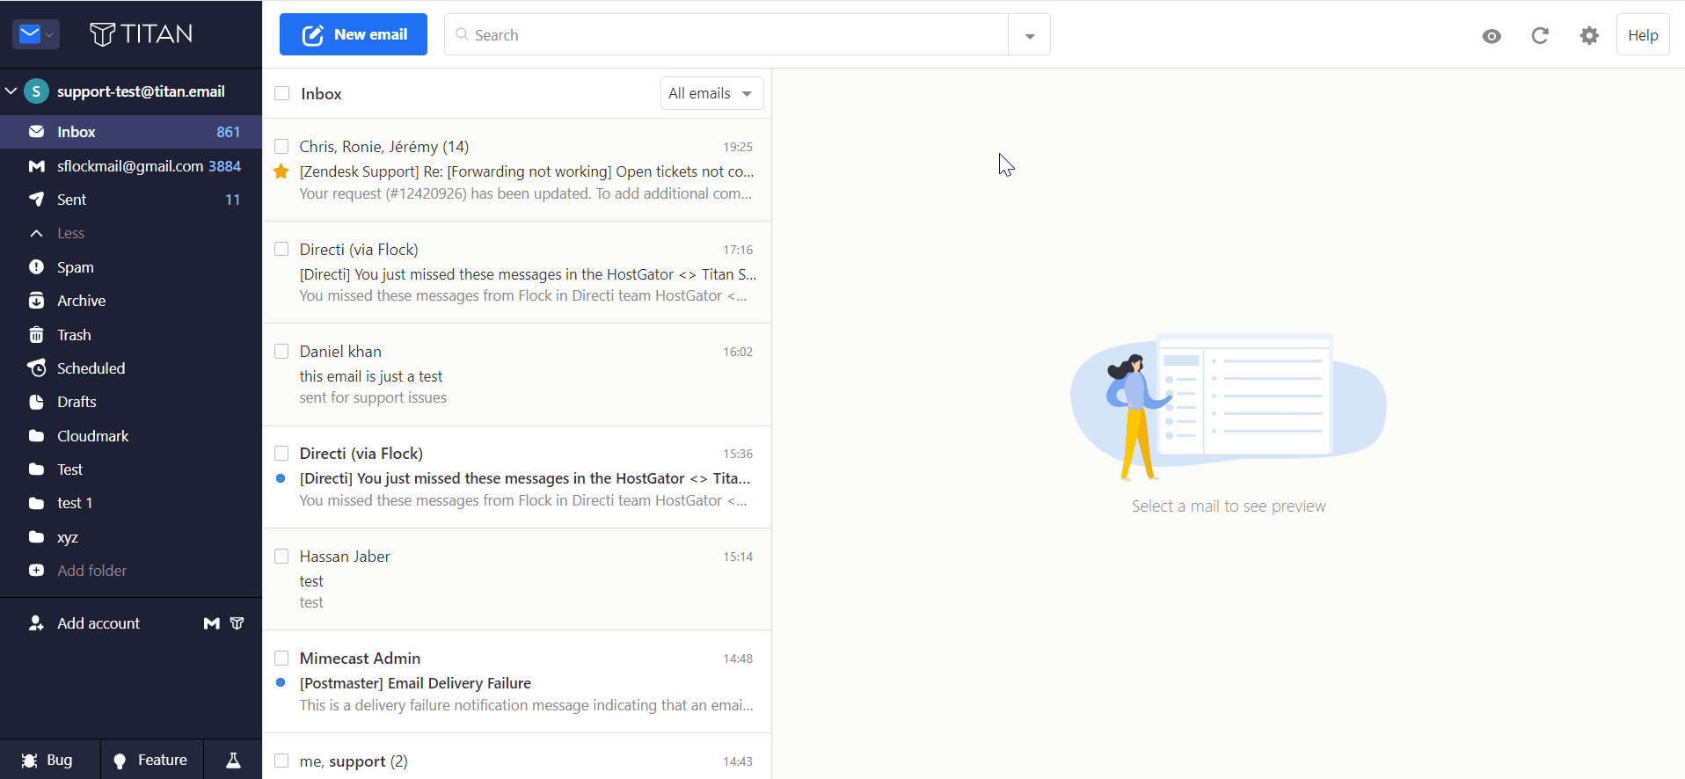This screenshot has height=779, width=1685.
Task: Click the unread dot on Mimecast Admin email
Action: click(x=281, y=682)
